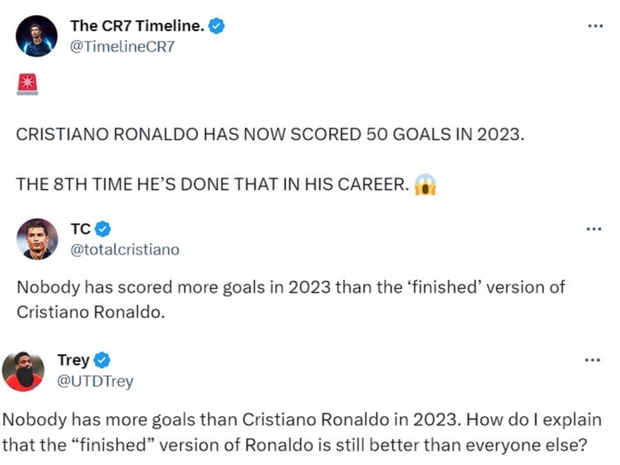Click Trey's verified badge

(102, 360)
